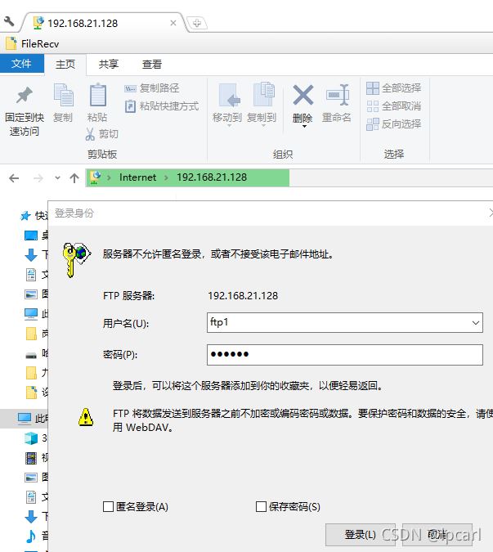Click the 固定到快速访问 pin icon
Viewport: 493px width, 552px height.
[x=25, y=95]
